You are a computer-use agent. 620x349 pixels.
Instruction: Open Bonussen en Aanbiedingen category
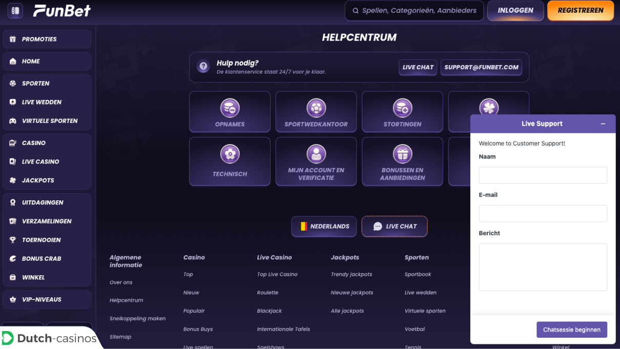pos(402,161)
